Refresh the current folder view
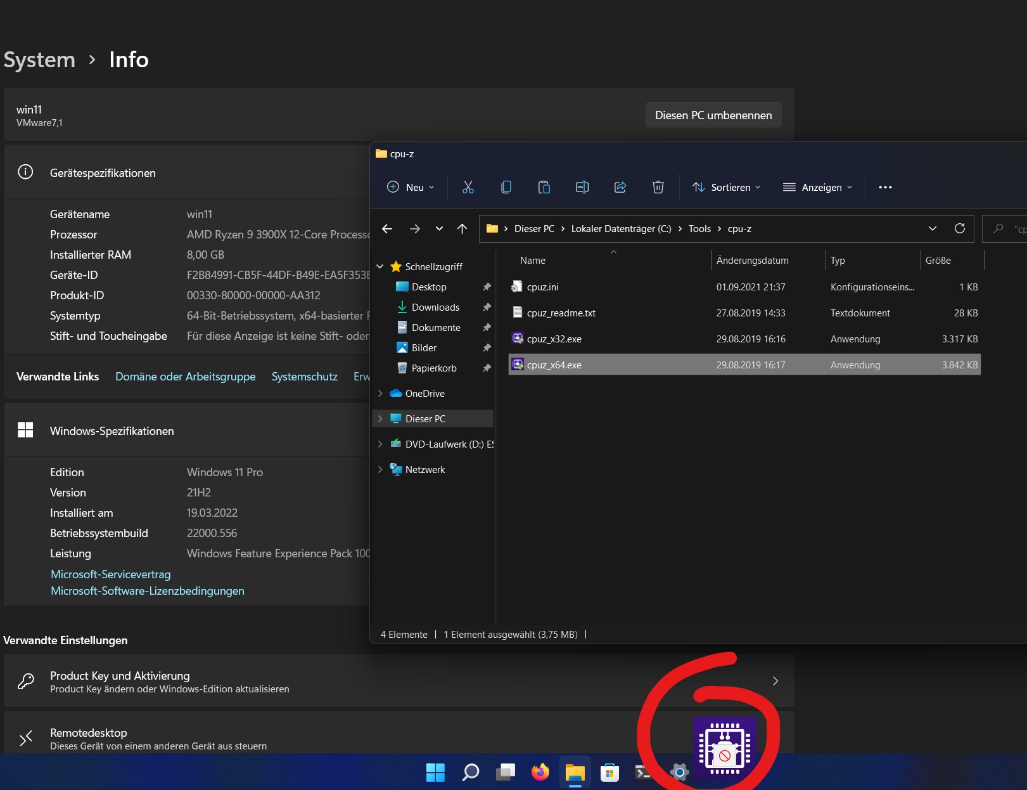 [x=960, y=228]
